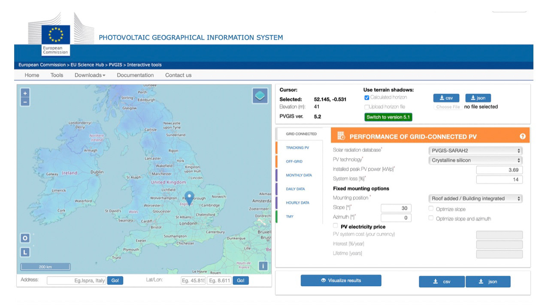Click selected coordinates 52.145, -0.531
This screenshot has height=306, width=545.
click(x=330, y=99)
